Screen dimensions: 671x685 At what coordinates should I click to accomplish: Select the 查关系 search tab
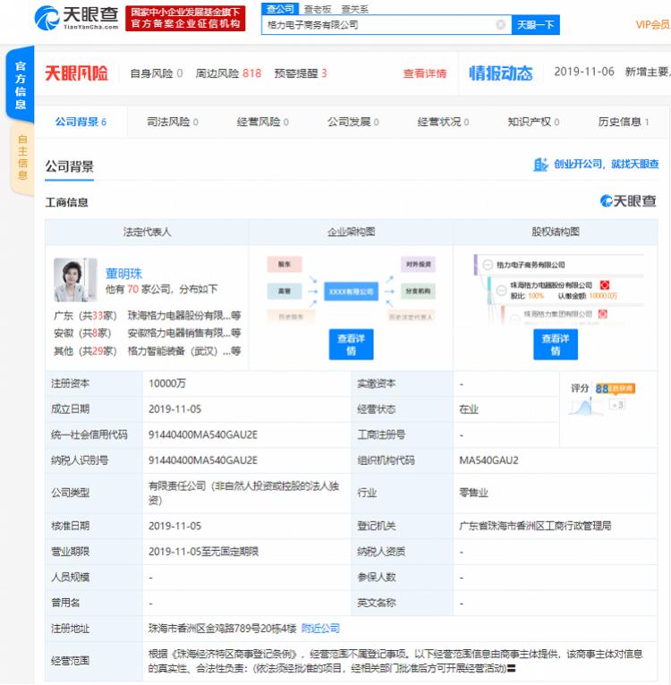pyautogui.click(x=354, y=9)
